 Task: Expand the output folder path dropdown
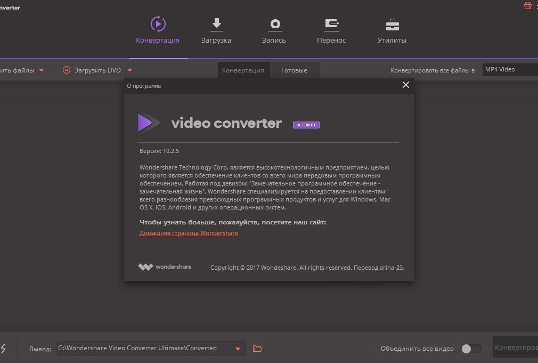[238, 349]
